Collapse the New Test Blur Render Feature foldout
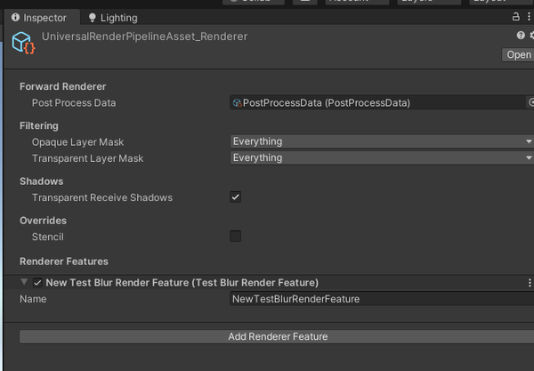 point(24,283)
